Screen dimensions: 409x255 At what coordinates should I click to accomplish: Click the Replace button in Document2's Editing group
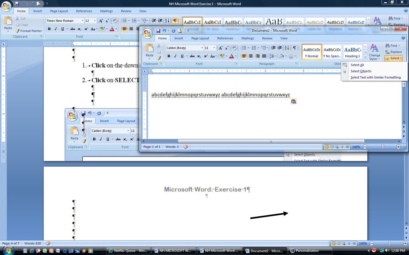393,52
